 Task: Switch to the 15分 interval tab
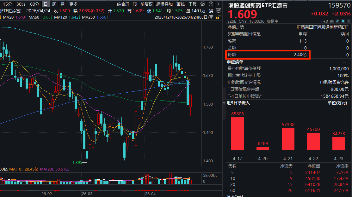(x=7, y=4)
